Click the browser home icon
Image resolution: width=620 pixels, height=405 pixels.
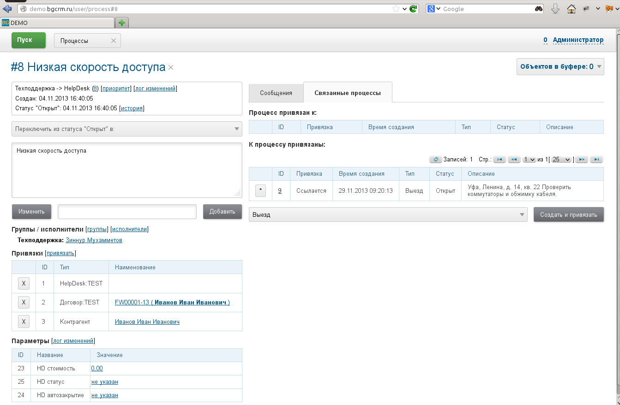pyautogui.click(x=571, y=9)
